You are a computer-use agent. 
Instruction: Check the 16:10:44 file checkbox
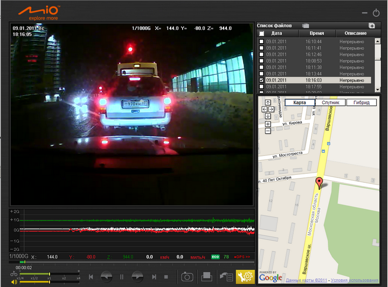click(261, 42)
